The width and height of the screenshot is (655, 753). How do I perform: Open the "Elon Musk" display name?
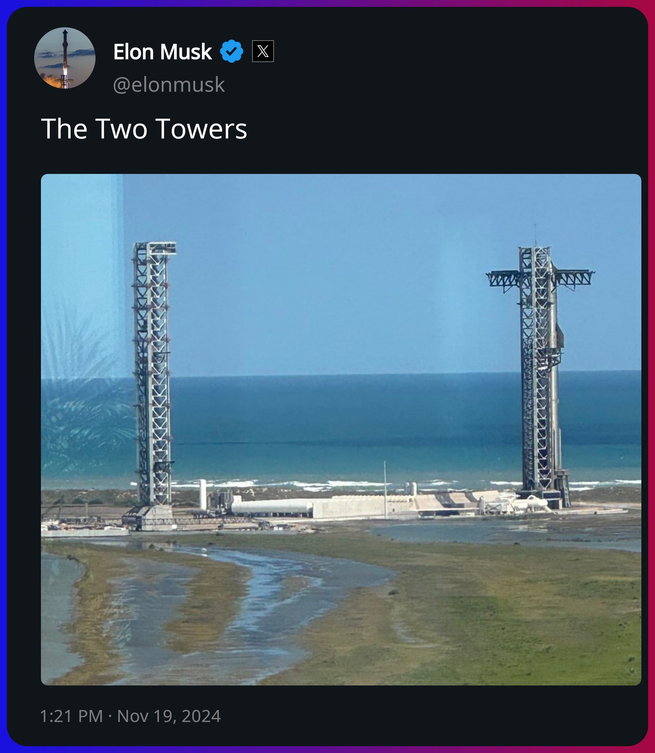162,51
